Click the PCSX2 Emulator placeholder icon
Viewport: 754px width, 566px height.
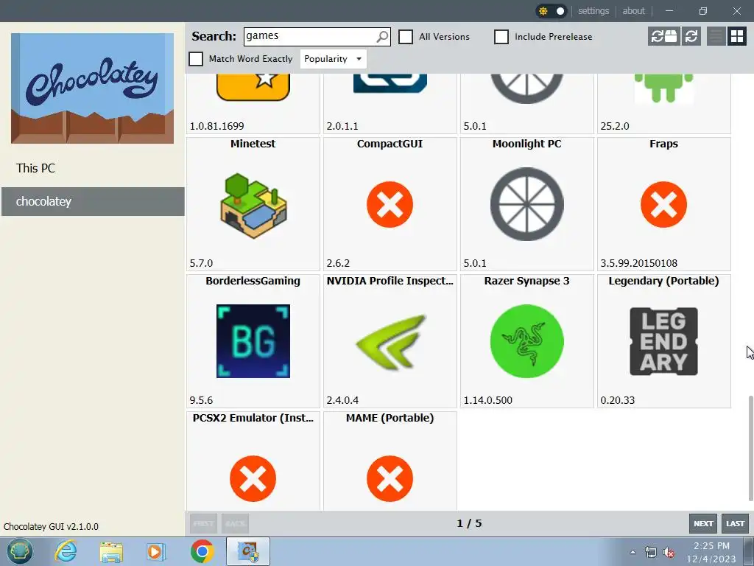click(x=253, y=478)
